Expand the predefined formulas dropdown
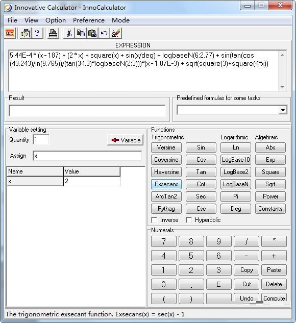This screenshot has height=323, width=296. (x=283, y=110)
